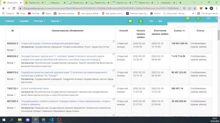Bookmark this page with the star
Image resolution: width=220 pixels, height=123 pixels.
click(x=195, y=8)
